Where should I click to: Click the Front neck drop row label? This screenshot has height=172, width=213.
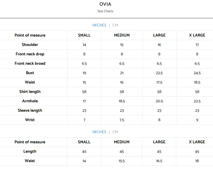[x=30, y=54]
